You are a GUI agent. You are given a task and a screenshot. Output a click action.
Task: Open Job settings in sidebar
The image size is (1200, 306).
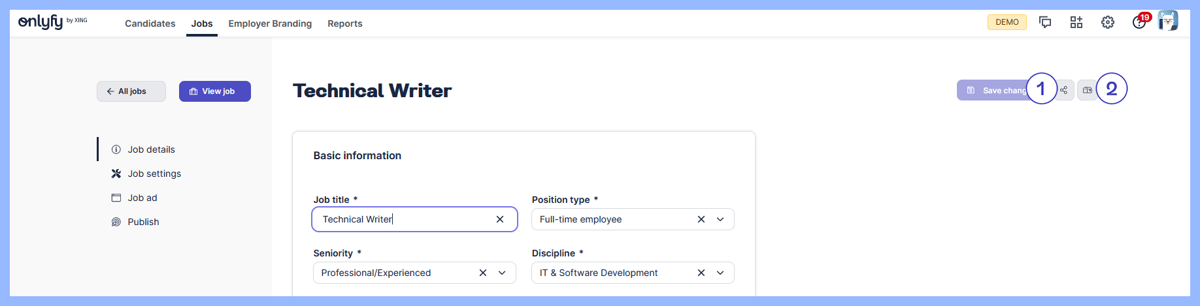pos(154,174)
